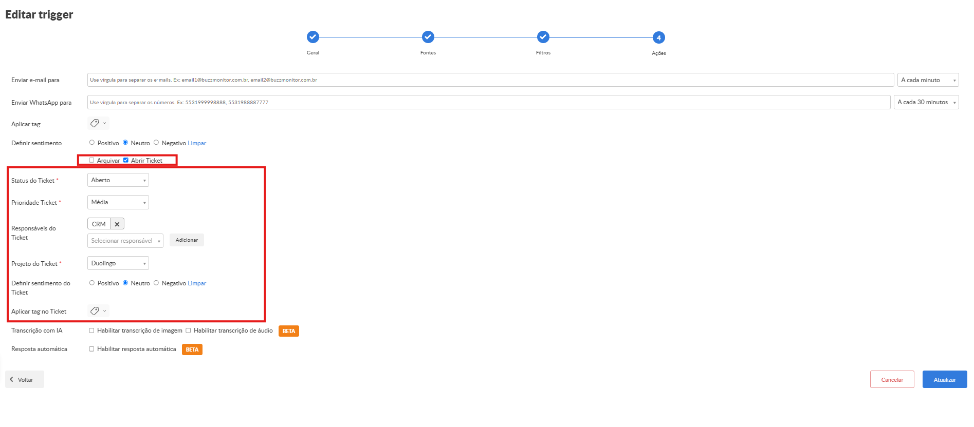
Task: Select Neutro in Definir sentimento do Ticket
Action: (125, 283)
